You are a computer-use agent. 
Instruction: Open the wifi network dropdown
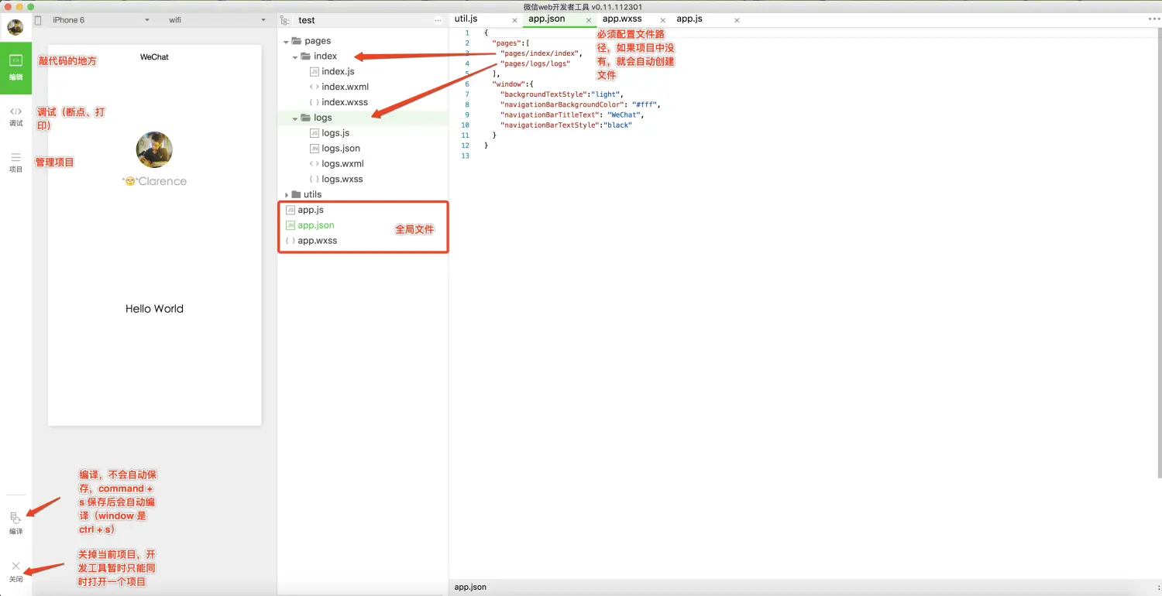[x=217, y=20]
